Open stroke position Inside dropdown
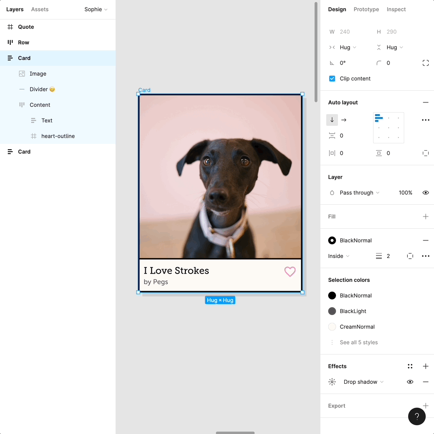Image resolution: width=434 pixels, height=434 pixels. pyautogui.click(x=338, y=256)
